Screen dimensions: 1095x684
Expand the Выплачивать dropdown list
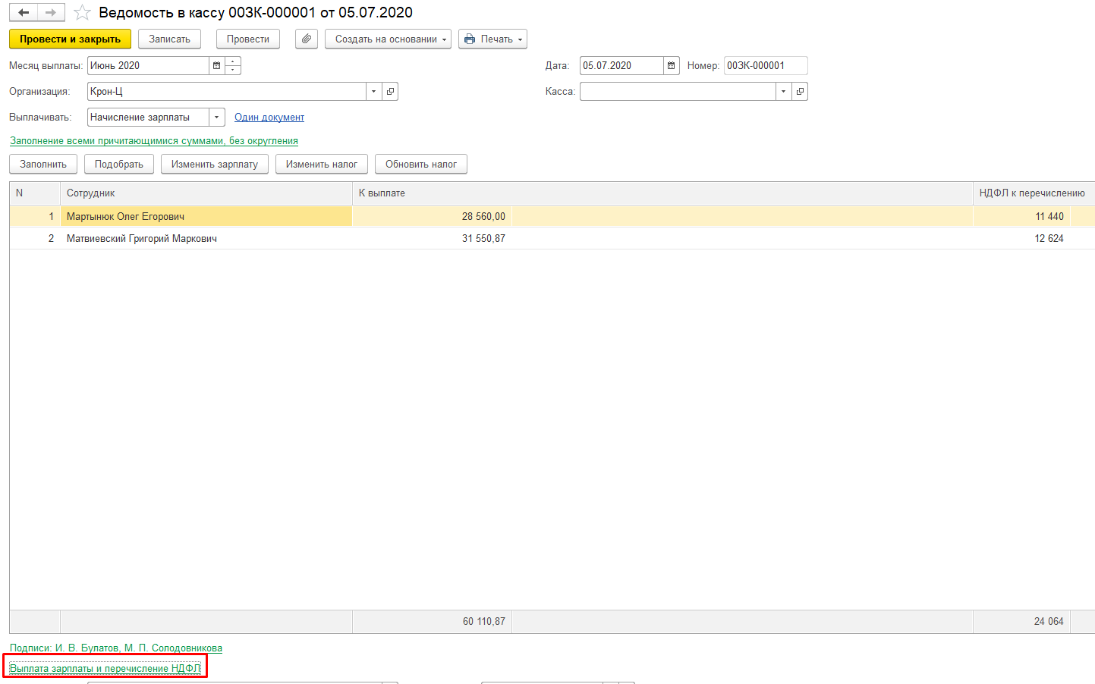217,118
